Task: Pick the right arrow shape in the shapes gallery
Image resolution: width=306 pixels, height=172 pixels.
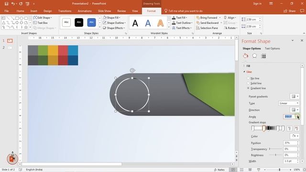Action: [x=17, y=23]
